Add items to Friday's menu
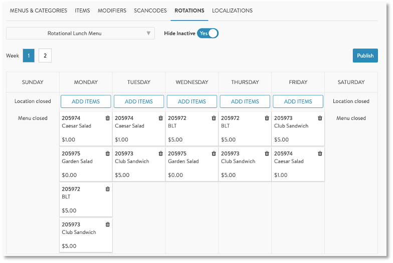The height and width of the screenshot is (263, 393). [x=298, y=101]
